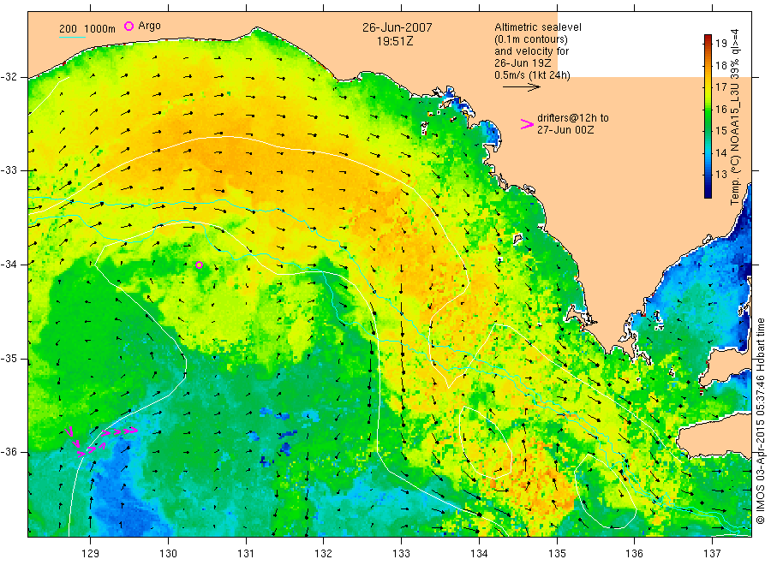Click the longitude label 132
The width and height of the screenshot is (771, 565).
[x=324, y=553]
